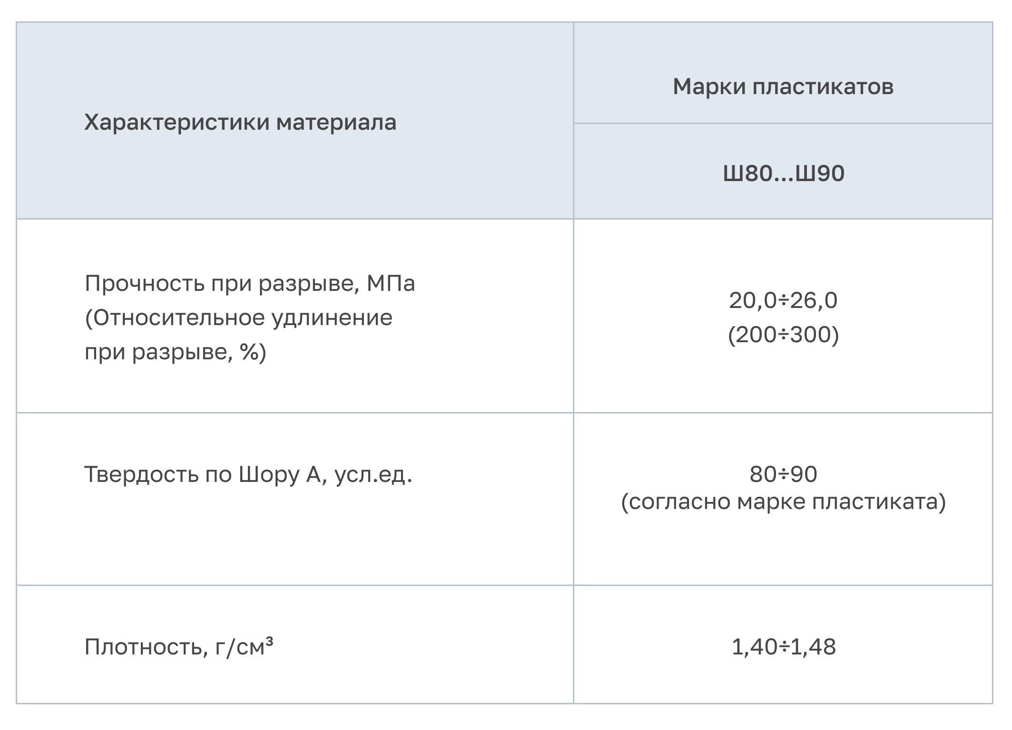Viewport: 1012px width, 730px height.
Task: Click the 'Марки пластикатов' header cell
Action: pyautogui.click(x=783, y=87)
